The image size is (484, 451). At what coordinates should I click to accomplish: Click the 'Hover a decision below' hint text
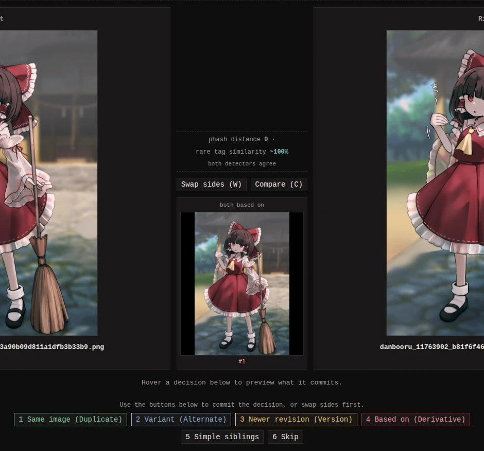242,382
